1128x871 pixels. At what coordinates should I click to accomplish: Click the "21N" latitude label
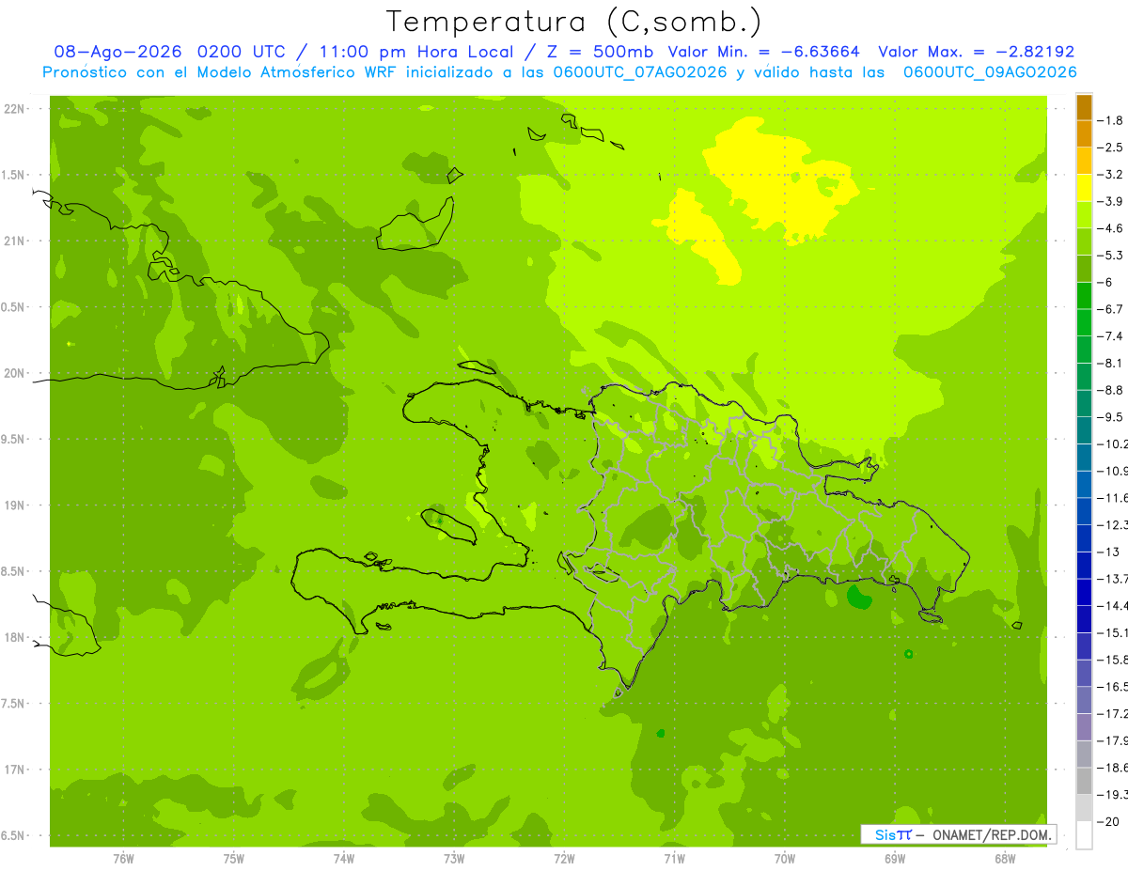coord(14,241)
